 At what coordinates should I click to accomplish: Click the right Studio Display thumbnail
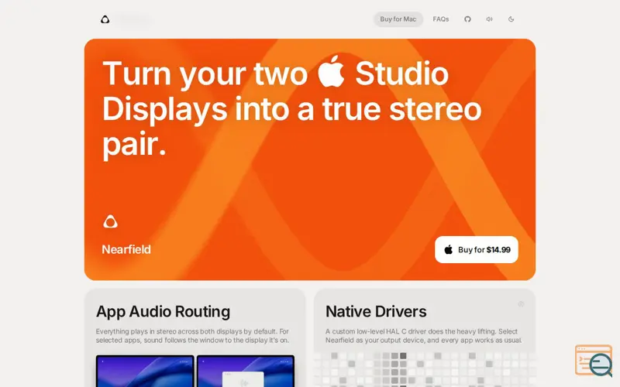[x=246, y=371]
